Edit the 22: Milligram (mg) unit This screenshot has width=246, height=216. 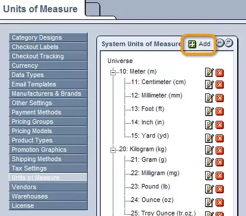coord(209,175)
